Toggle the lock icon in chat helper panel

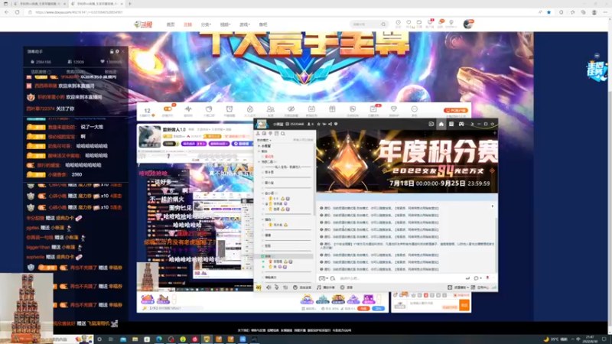[112, 51]
